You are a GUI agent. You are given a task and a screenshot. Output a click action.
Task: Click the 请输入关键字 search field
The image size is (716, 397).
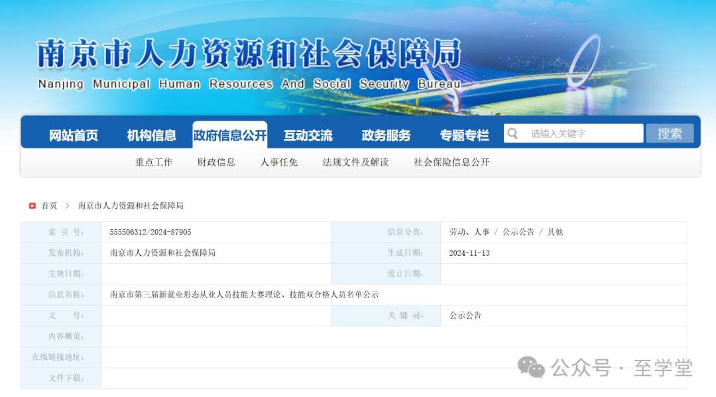click(x=573, y=133)
